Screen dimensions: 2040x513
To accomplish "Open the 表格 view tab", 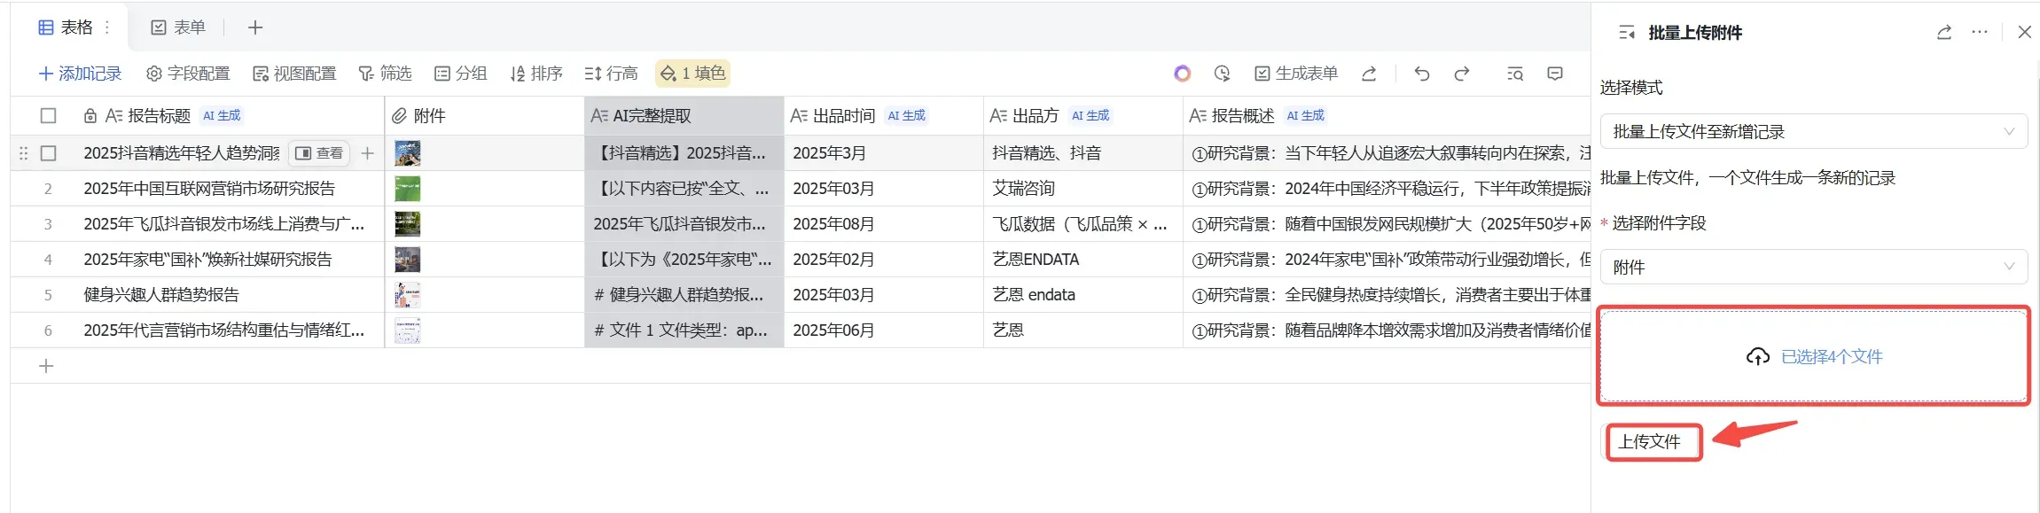I will click(66, 27).
